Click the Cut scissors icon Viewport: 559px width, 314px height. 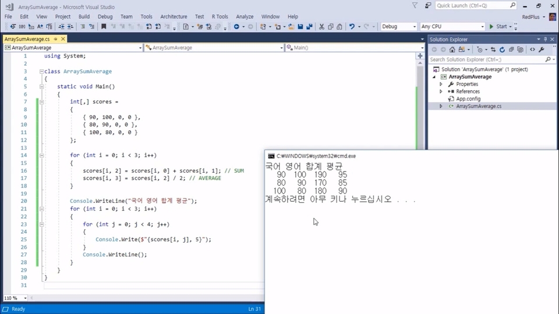click(321, 27)
